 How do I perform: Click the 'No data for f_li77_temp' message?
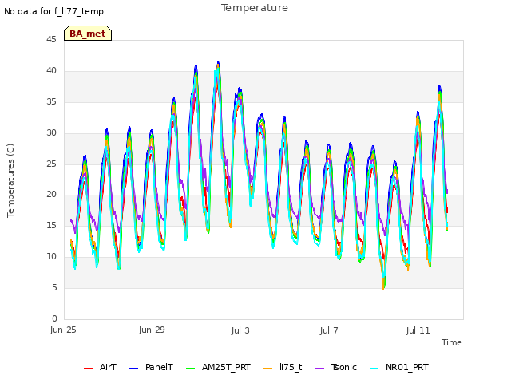53,11
